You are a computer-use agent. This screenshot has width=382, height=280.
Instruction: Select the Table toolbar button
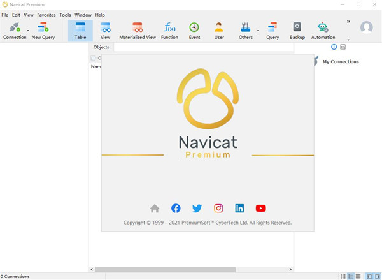(80, 31)
